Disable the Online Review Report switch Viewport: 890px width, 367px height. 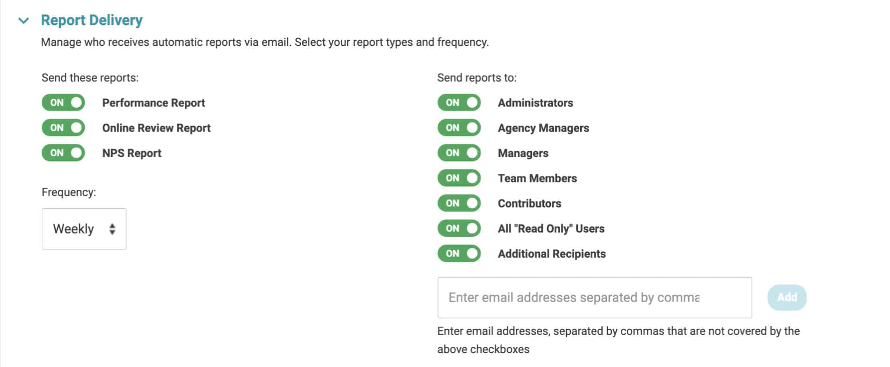pyautogui.click(x=63, y=128)
